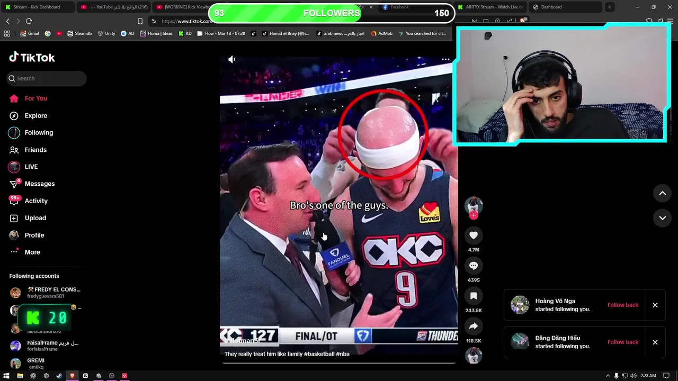Open the Windows Start menu
The width and height of the screenshot is (678, 381).
click(x=6, y=376)
